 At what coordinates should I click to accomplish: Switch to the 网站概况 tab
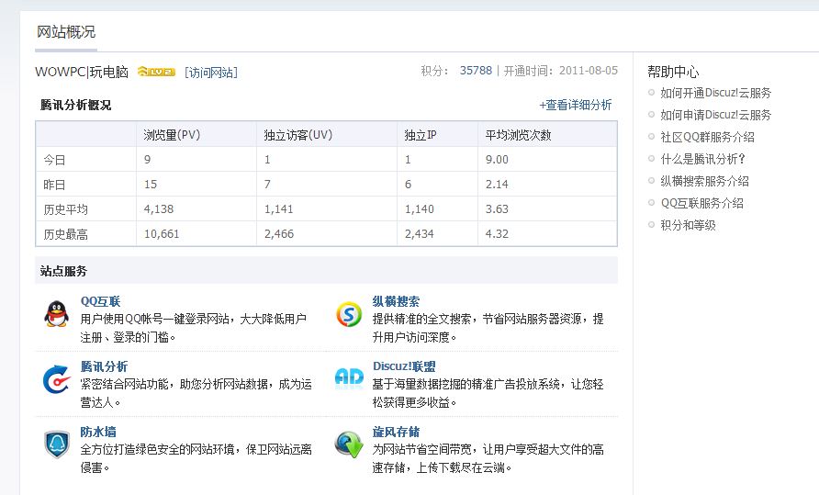66,32
